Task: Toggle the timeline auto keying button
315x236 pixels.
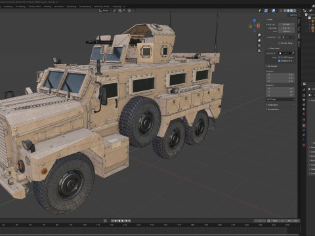Action: (x=105, y=221)
